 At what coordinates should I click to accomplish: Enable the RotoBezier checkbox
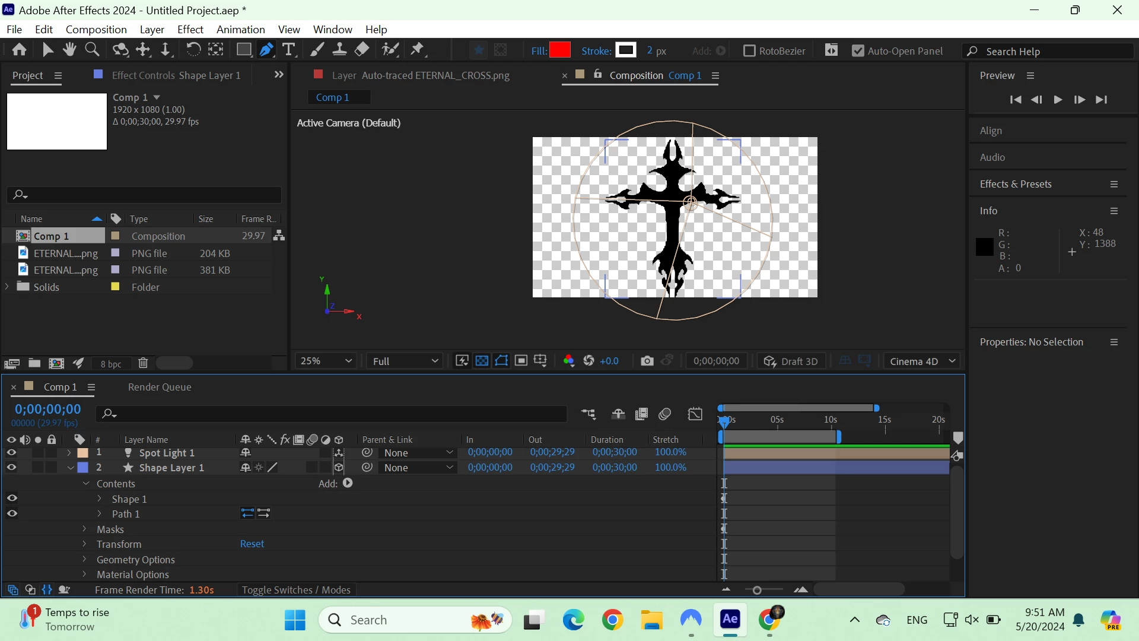(x=749, y=51)
